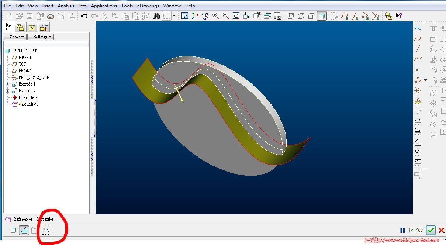Switch display to Wireframe
The height and width of the screenshot is (245, 446).
(x=291, y=16)
